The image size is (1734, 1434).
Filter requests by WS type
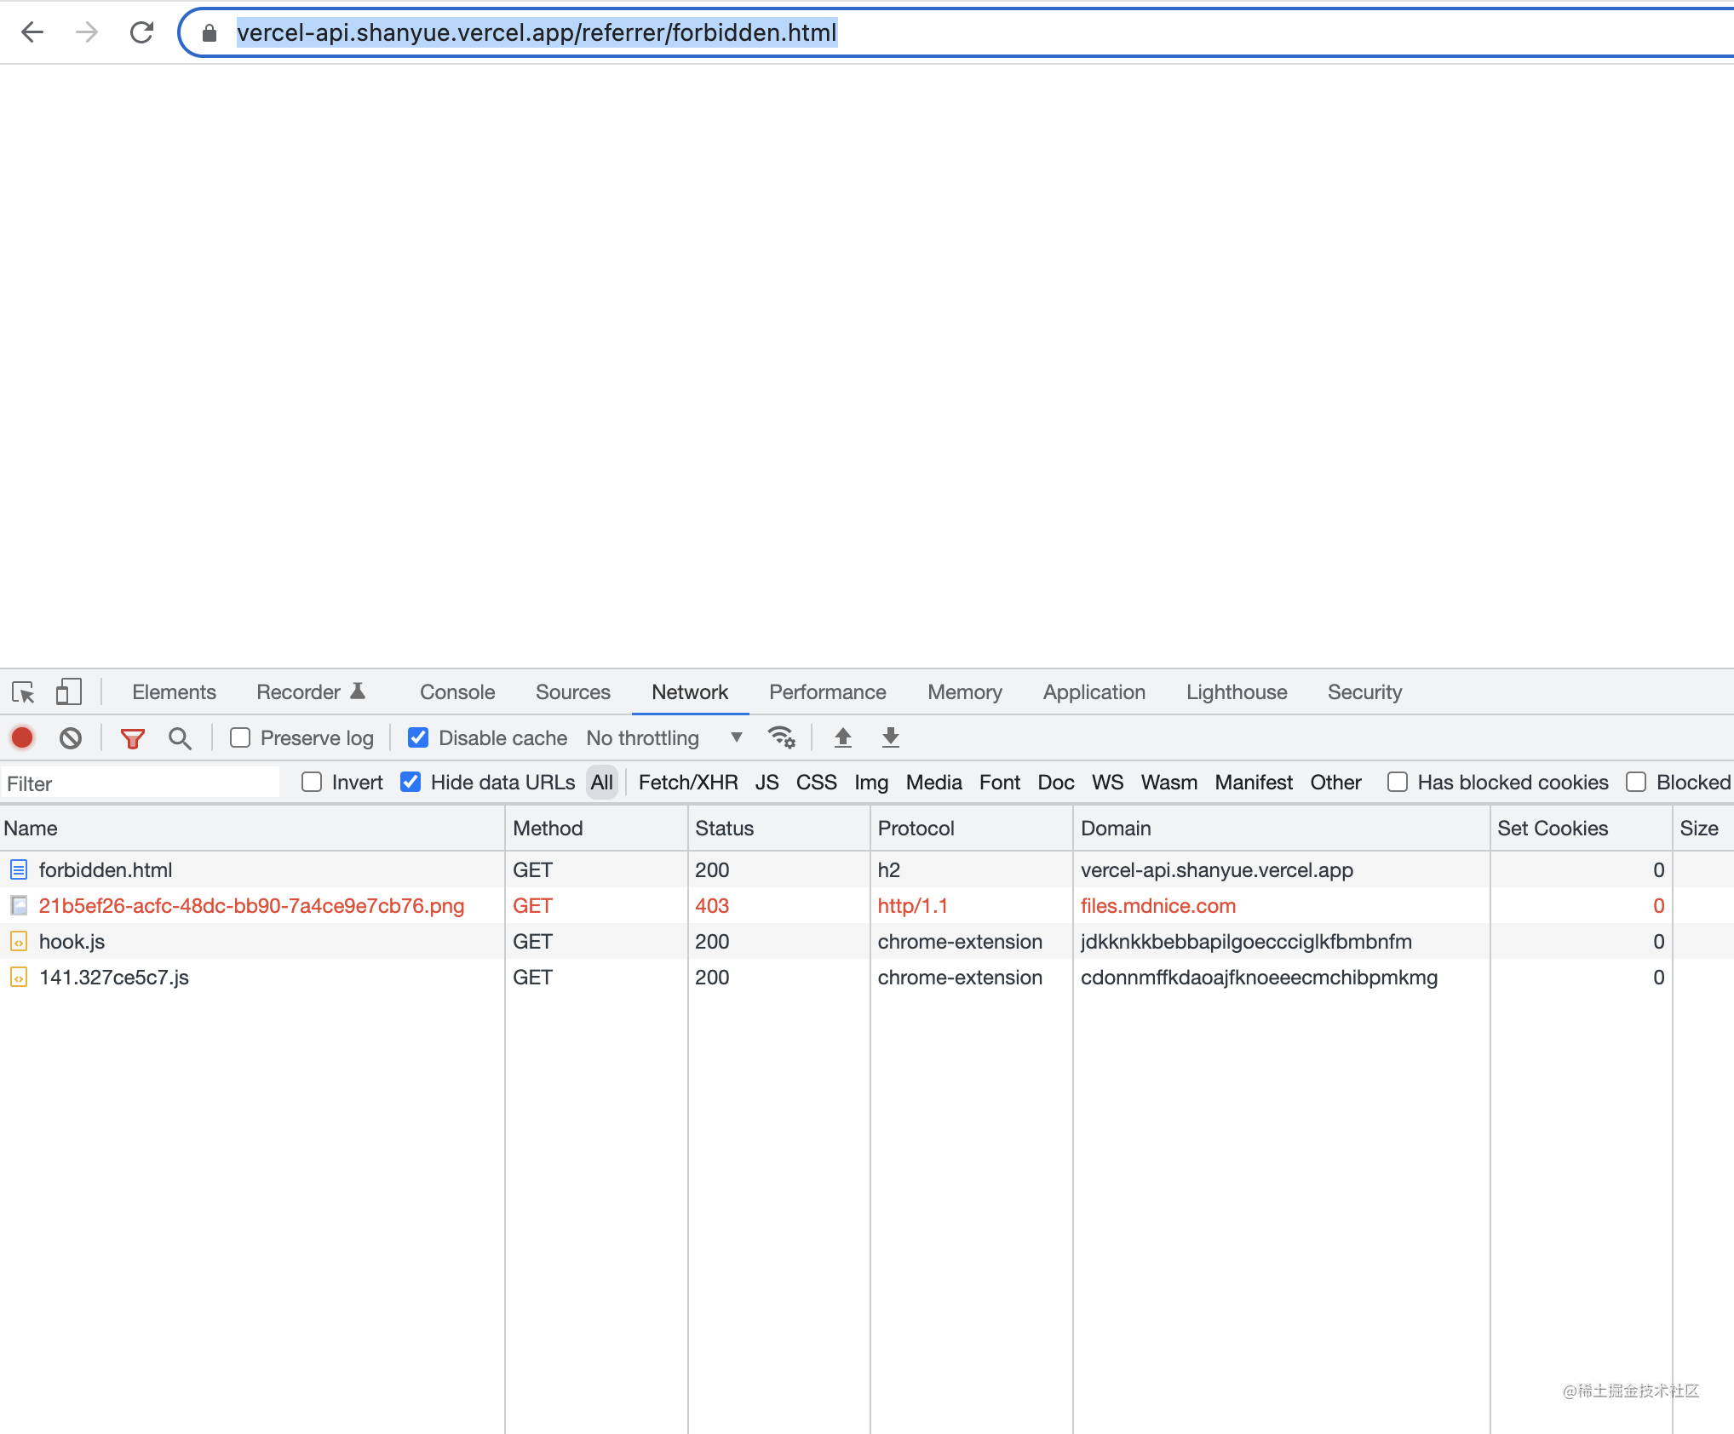(x=1107, y=783)
